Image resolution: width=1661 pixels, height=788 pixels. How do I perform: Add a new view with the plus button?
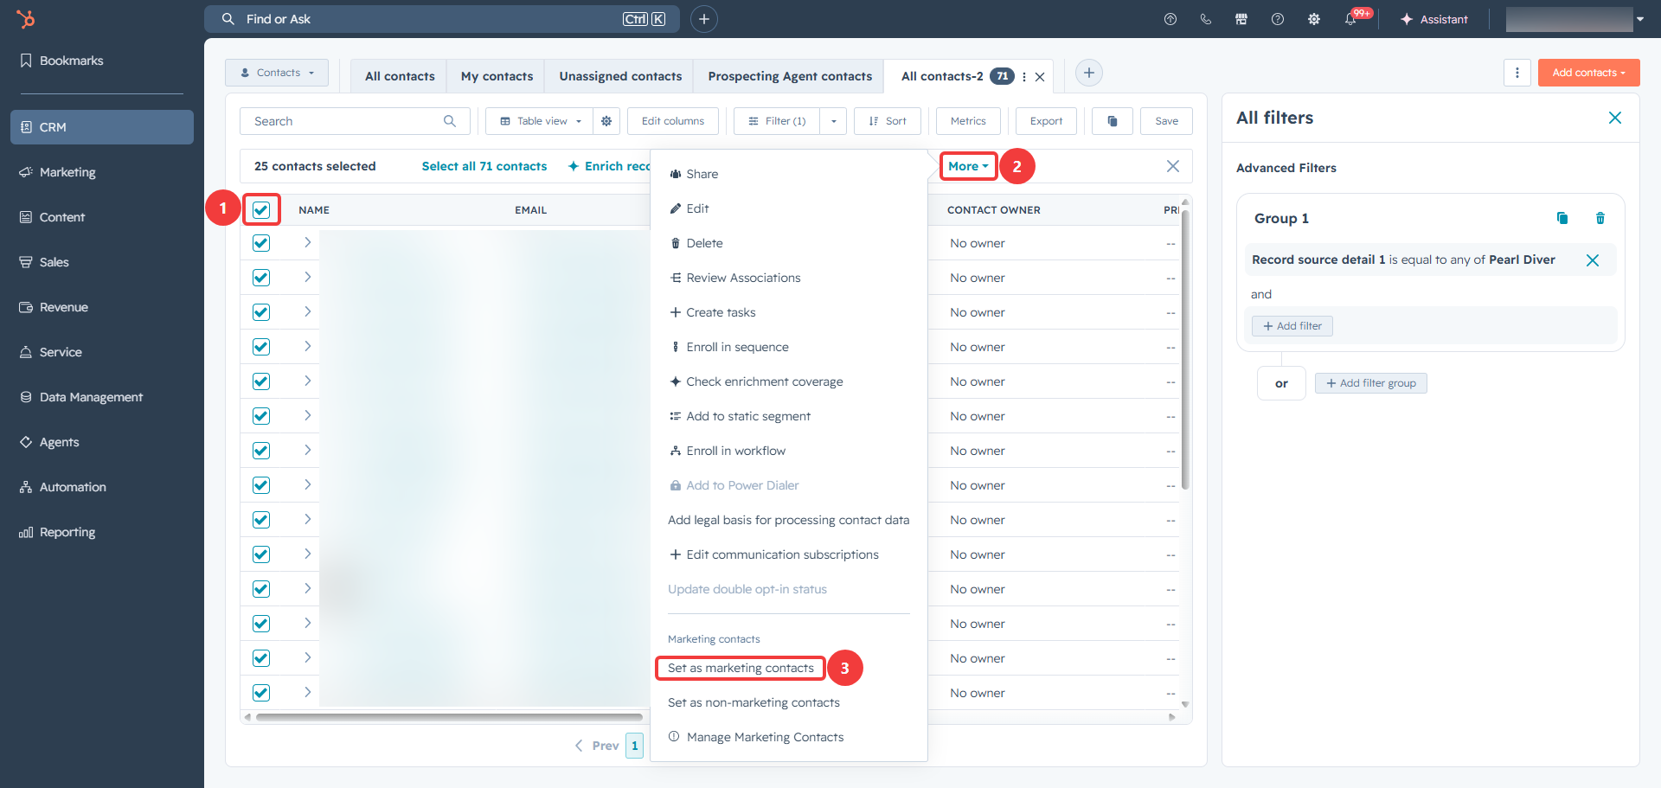(1089, 73)
